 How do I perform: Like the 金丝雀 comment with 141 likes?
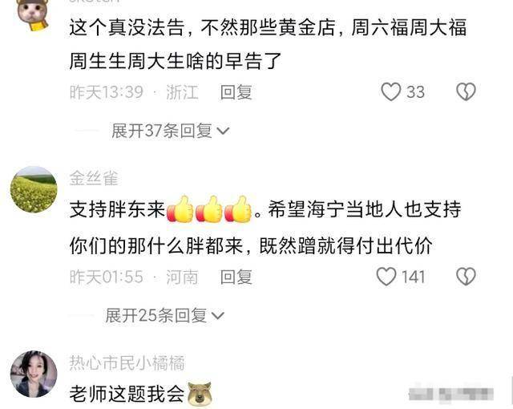tap(386, 277)
